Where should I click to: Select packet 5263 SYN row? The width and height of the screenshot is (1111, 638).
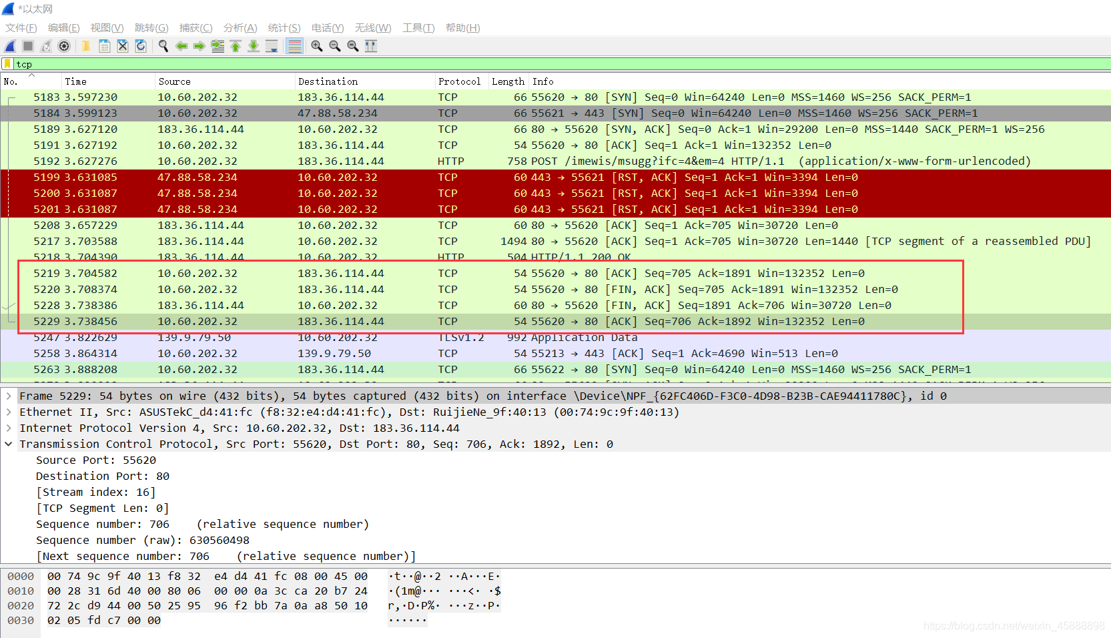(x=555, y=369)
